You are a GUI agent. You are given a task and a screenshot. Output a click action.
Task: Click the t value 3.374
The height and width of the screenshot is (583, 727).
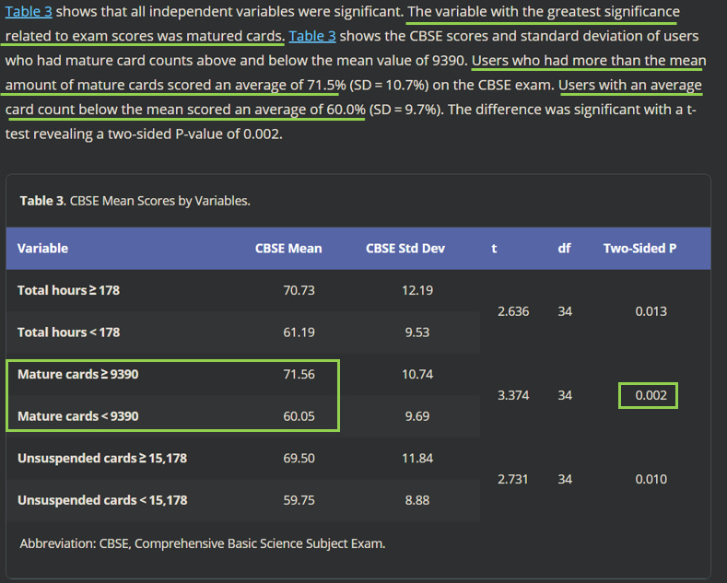(513, 395)
